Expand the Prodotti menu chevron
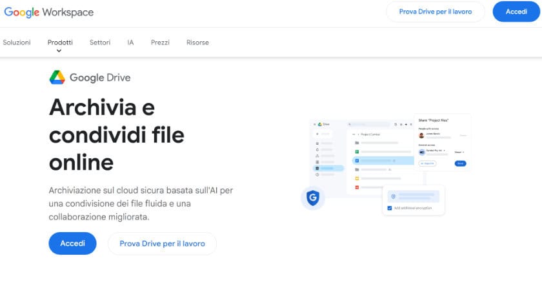The height and width of the screenshot is (283, 542). click(59, 51)
